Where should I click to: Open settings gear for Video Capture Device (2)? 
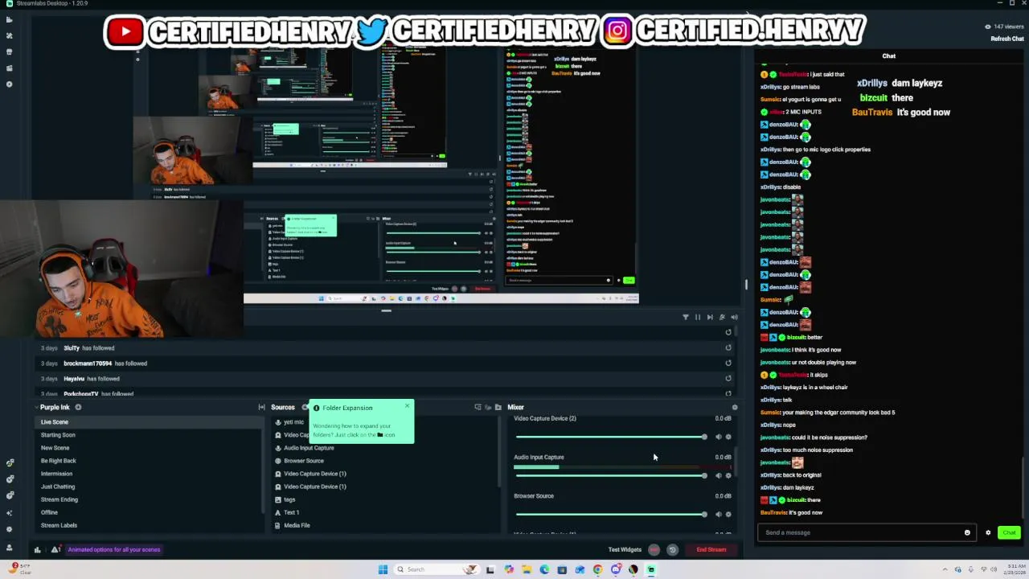pos(728,437)
